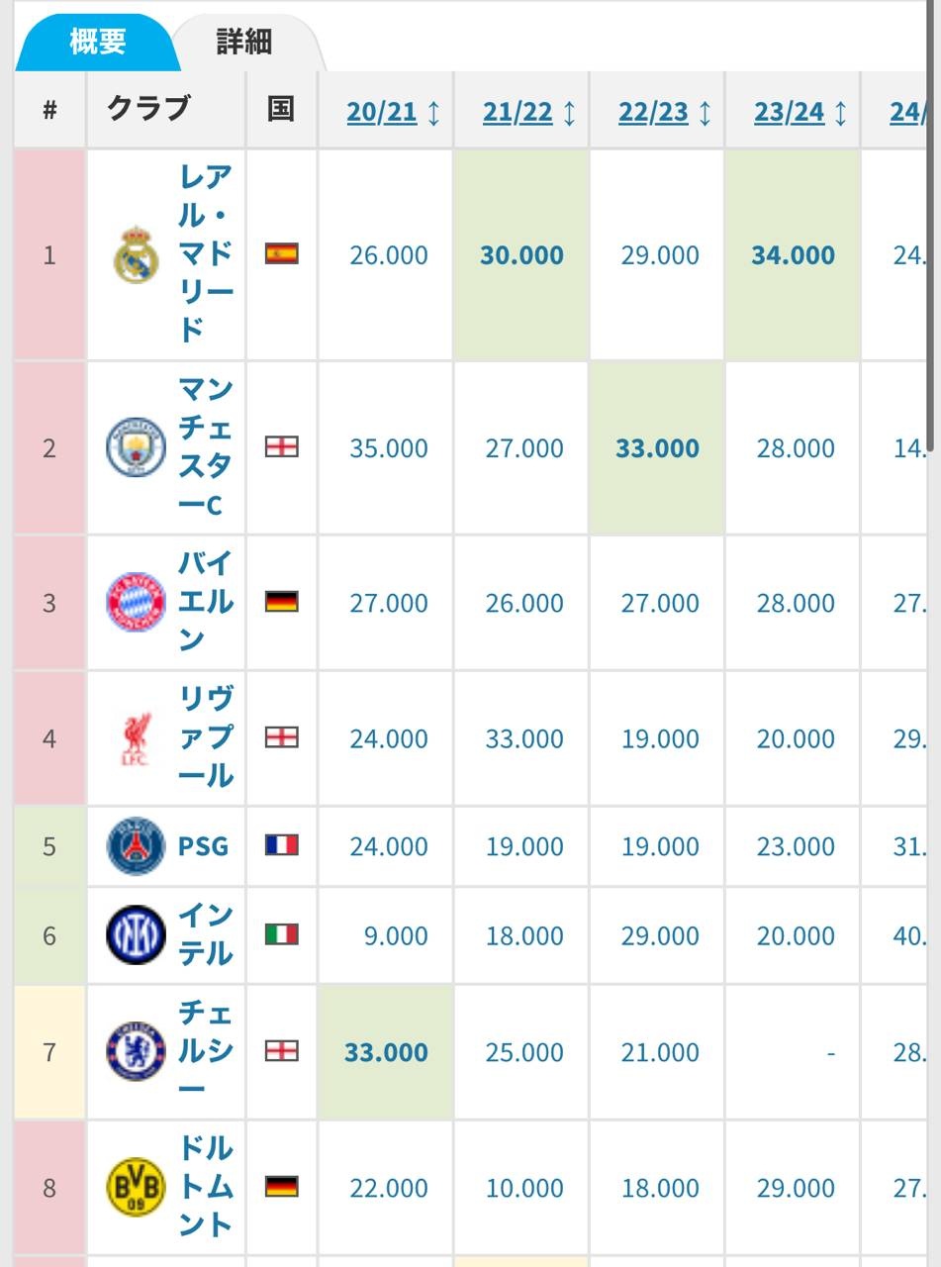Click the Chelsea club crest
Image resolution: width=941 pixels, height=1267 pixels.
tap(137, 1051)
